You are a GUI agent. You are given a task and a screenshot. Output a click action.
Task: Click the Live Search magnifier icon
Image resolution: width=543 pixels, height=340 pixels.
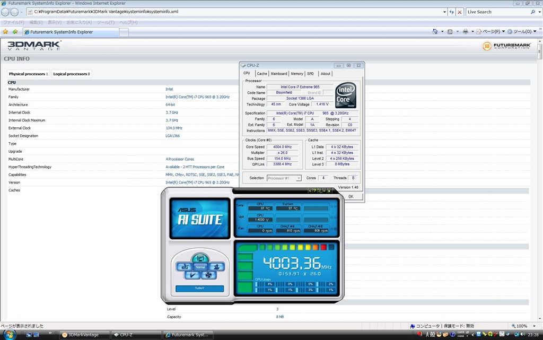[532, 12]
